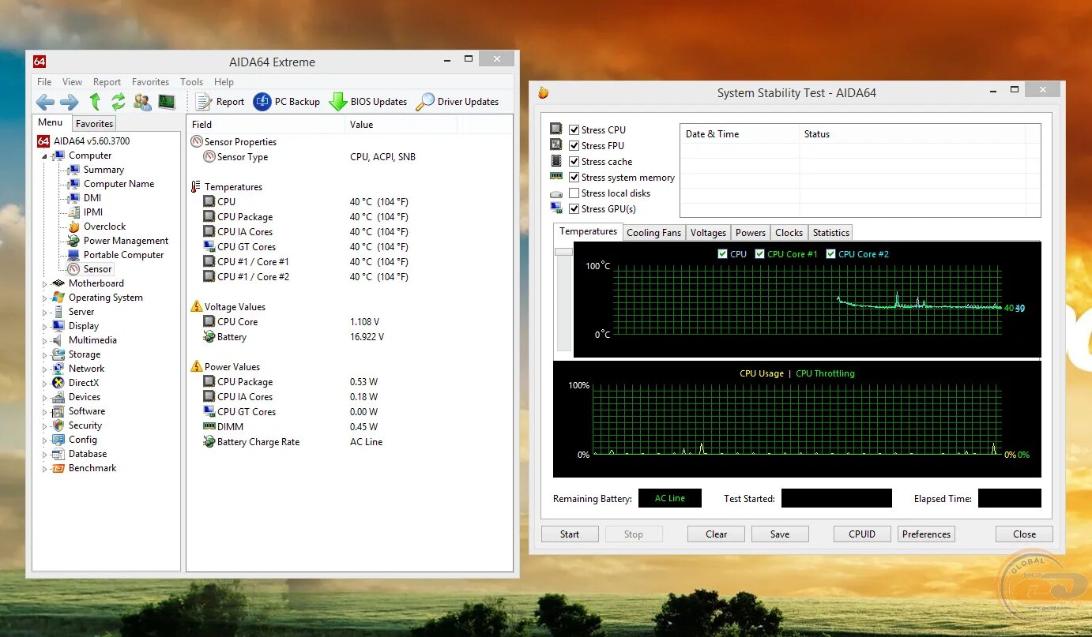Open the Preferences button
Image resolution: width=1092 pixels, height=637 pixels.
926,534
